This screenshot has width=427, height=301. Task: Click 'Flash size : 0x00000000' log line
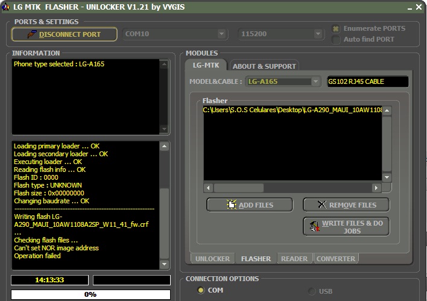(x=49, y=193)
